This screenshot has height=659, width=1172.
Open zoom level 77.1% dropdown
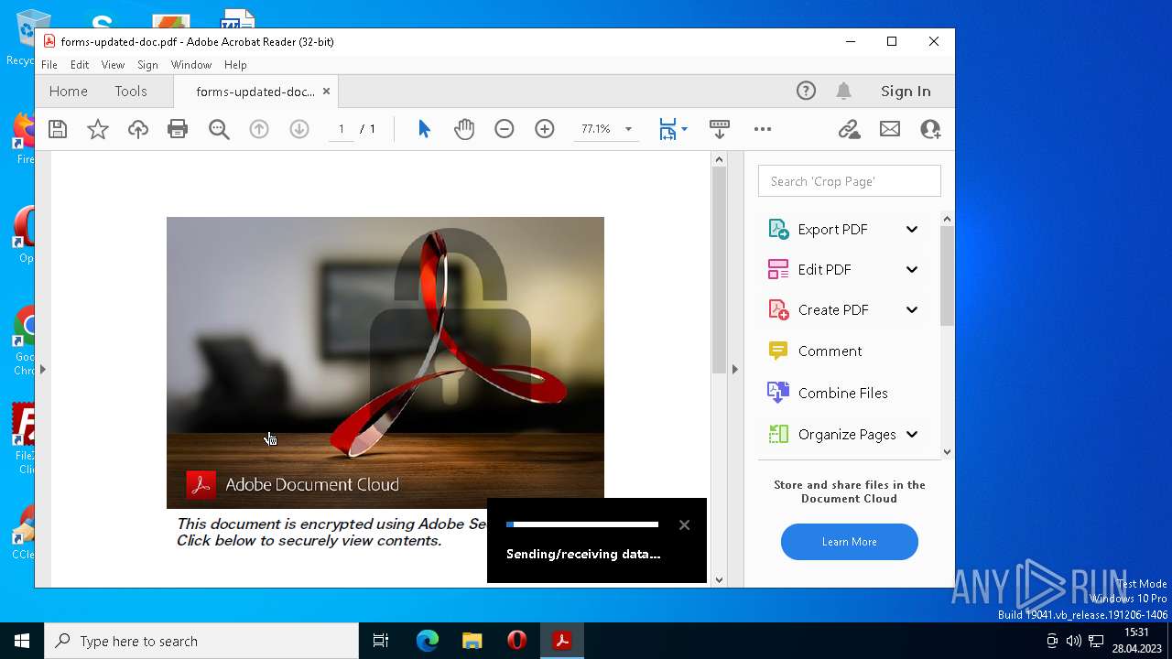tap(628, 129)
